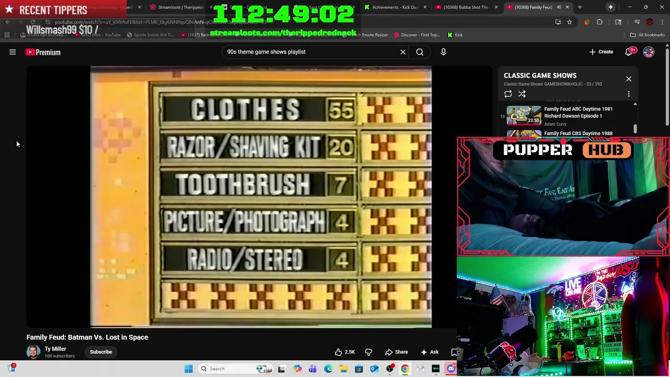670x377 pixels.
Task: Switch to Achievements - Kick Dashboard tab
Action: point(395,7)
